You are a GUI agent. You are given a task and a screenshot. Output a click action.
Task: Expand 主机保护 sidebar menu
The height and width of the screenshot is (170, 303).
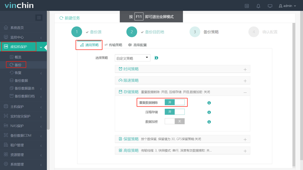pyautogui.click(x=23, y=107)
